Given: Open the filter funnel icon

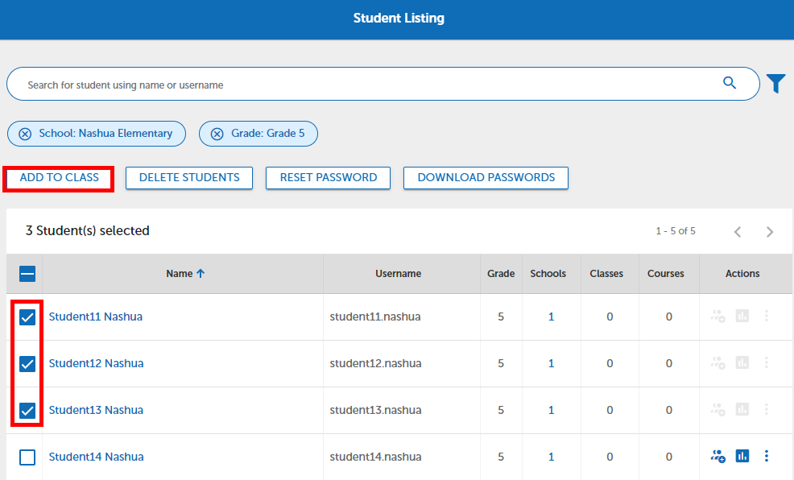Looking at the screenshot, I should 775,83.
